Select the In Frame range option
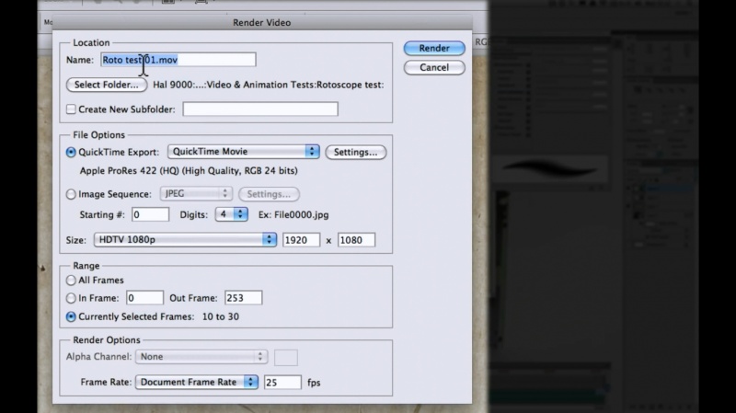 (71, 298)
